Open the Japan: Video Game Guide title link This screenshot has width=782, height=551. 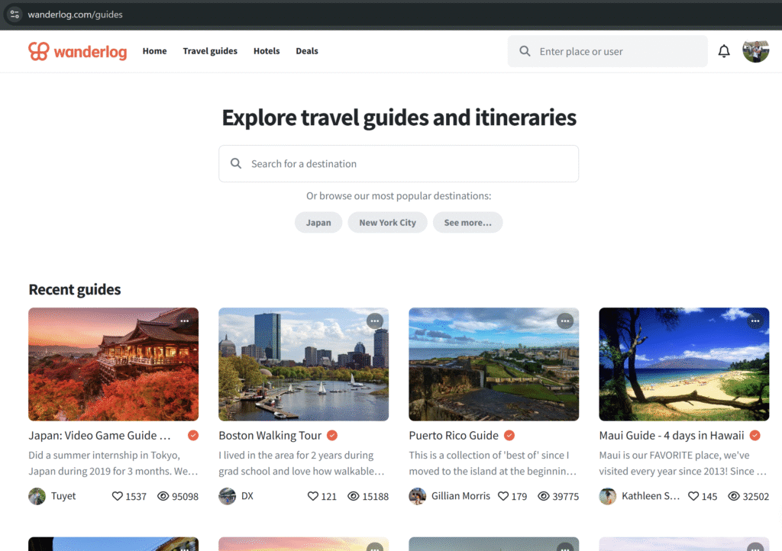coord(100,436)
